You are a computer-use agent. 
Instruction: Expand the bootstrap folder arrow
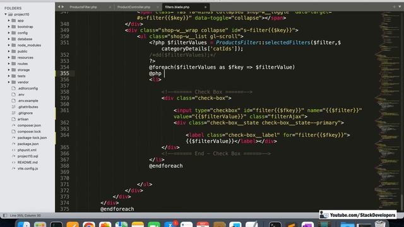(9, 26)
